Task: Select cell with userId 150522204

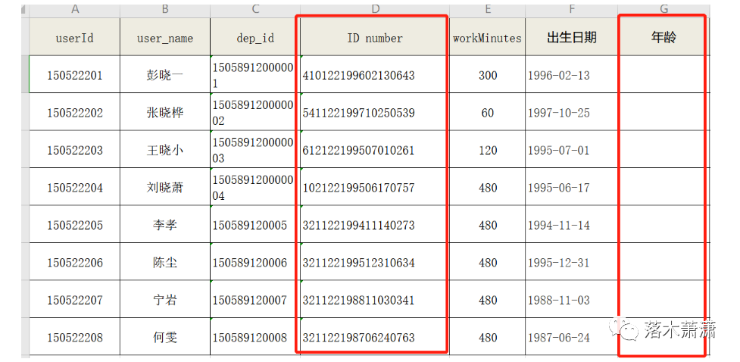Action: tap(74, 187)
